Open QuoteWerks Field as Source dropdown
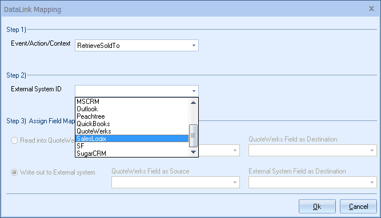Screen dimensions: 381x218 pos(175,182)
